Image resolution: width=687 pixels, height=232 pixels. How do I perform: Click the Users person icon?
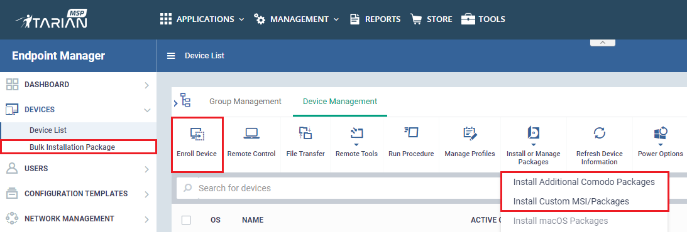coord(13,168)
